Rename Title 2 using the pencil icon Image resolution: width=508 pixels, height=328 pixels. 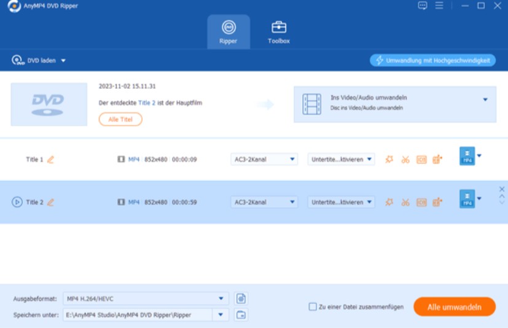(50, 202)
